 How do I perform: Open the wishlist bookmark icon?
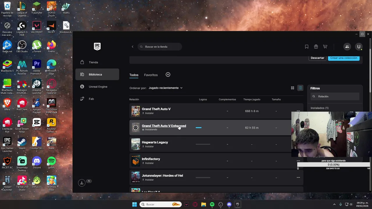tap(307, 47)
